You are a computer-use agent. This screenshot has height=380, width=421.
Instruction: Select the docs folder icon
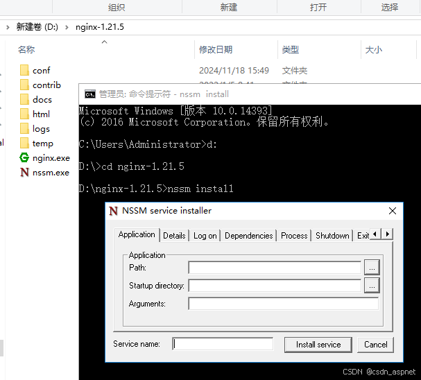pos(24,99)
